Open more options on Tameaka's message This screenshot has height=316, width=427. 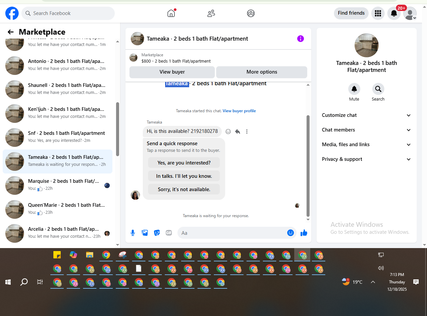click(x=247, y=132)
